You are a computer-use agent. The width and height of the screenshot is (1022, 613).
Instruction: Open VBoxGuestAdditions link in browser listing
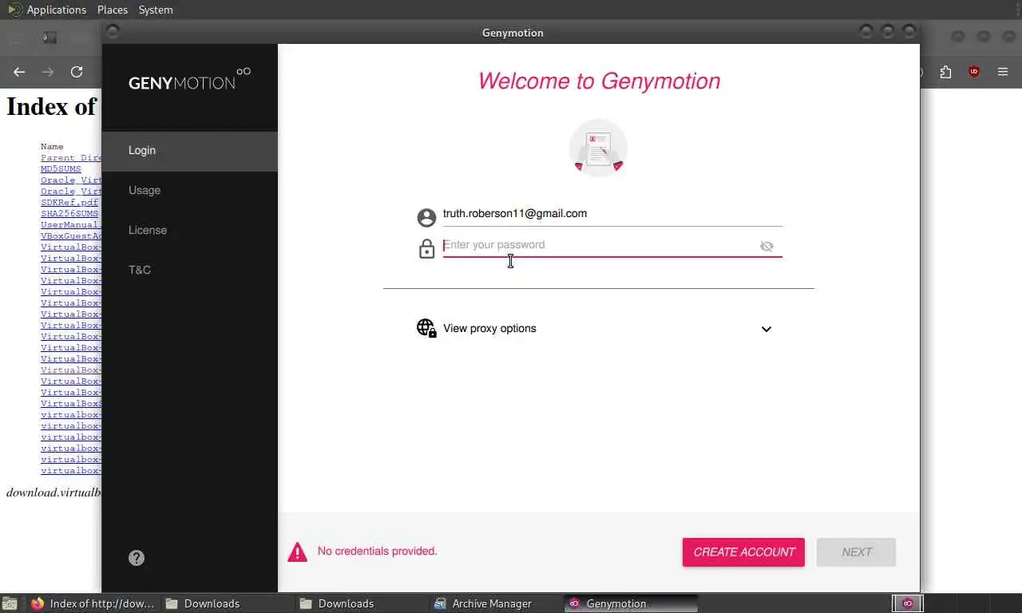click(71, 236)
